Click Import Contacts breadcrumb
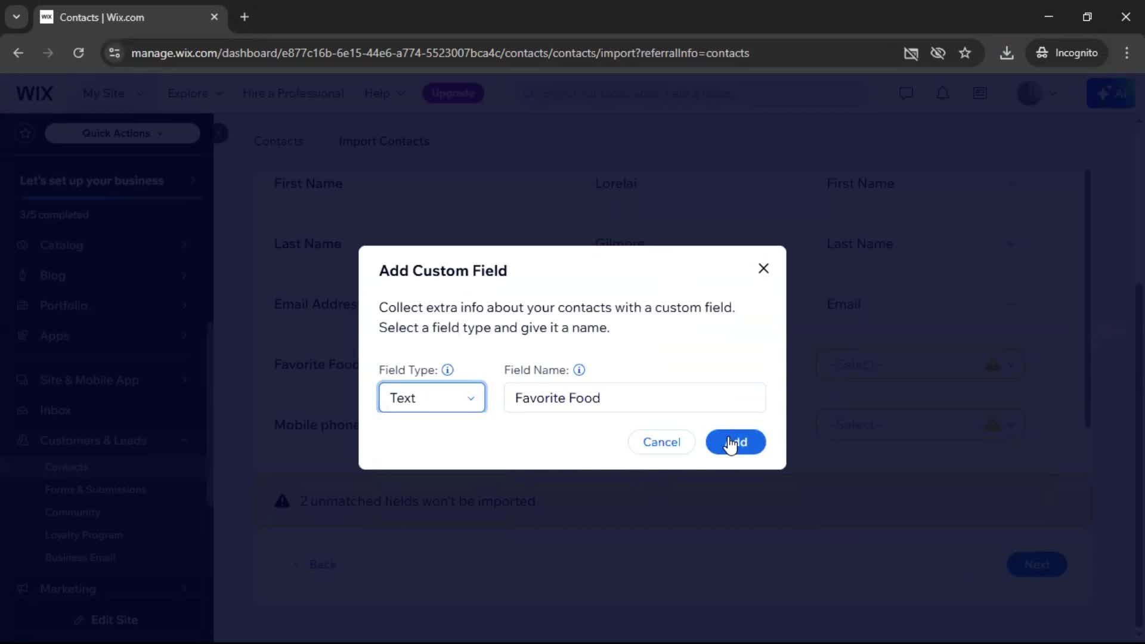This screenshot has width=1145, height=644. [x=384, y=141]
